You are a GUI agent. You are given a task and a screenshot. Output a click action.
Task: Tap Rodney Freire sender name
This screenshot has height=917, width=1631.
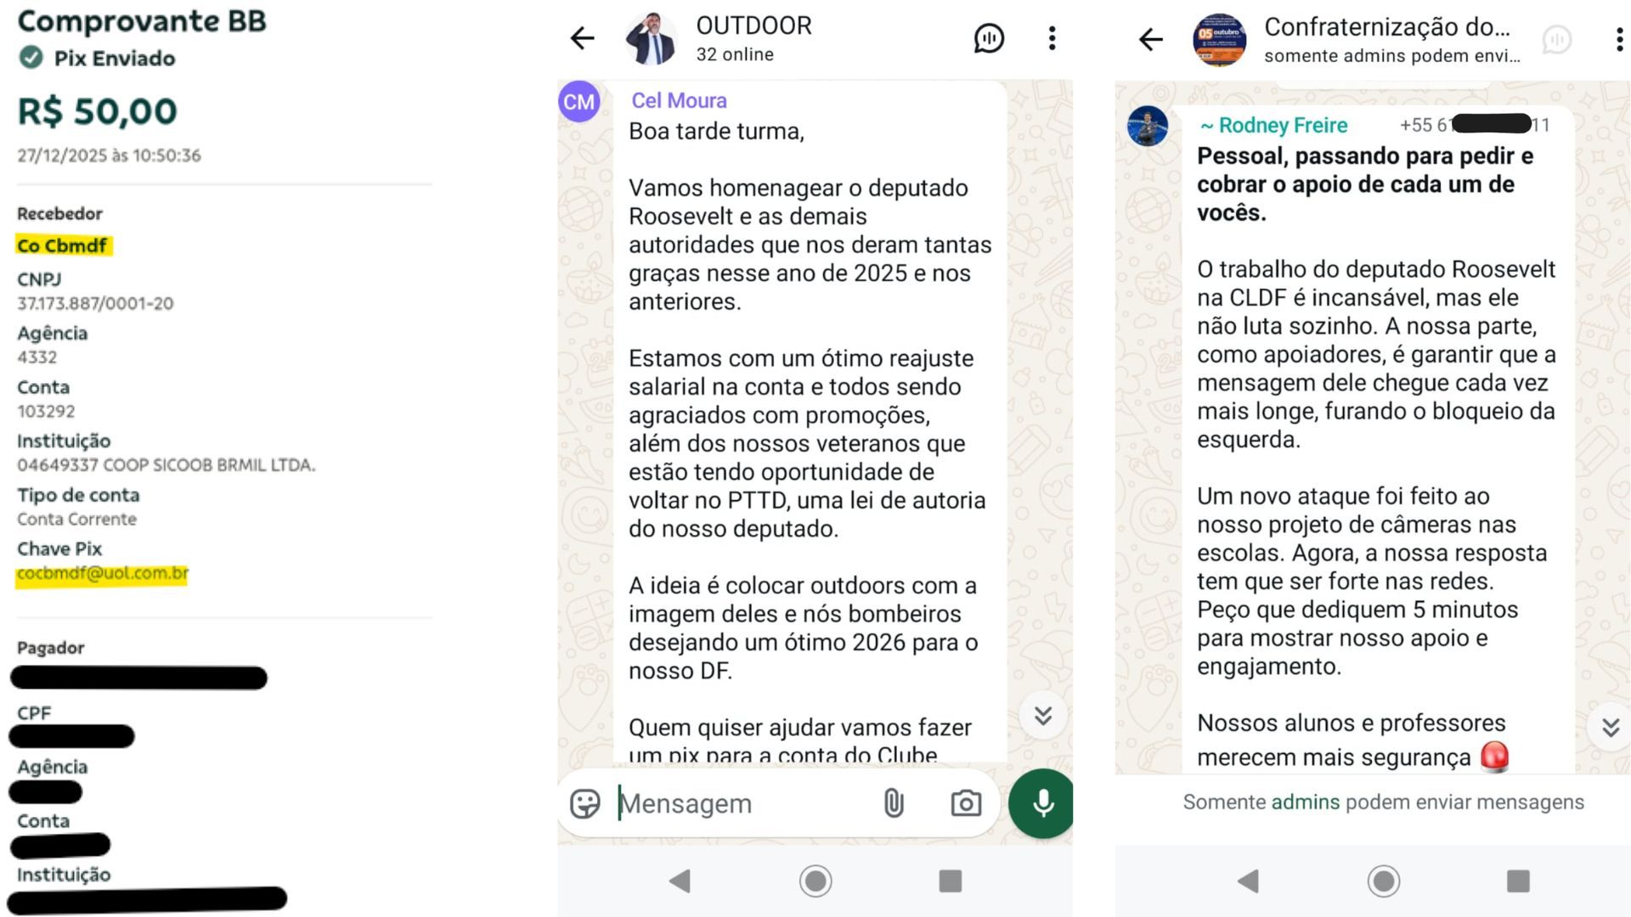click(1273, 126)
